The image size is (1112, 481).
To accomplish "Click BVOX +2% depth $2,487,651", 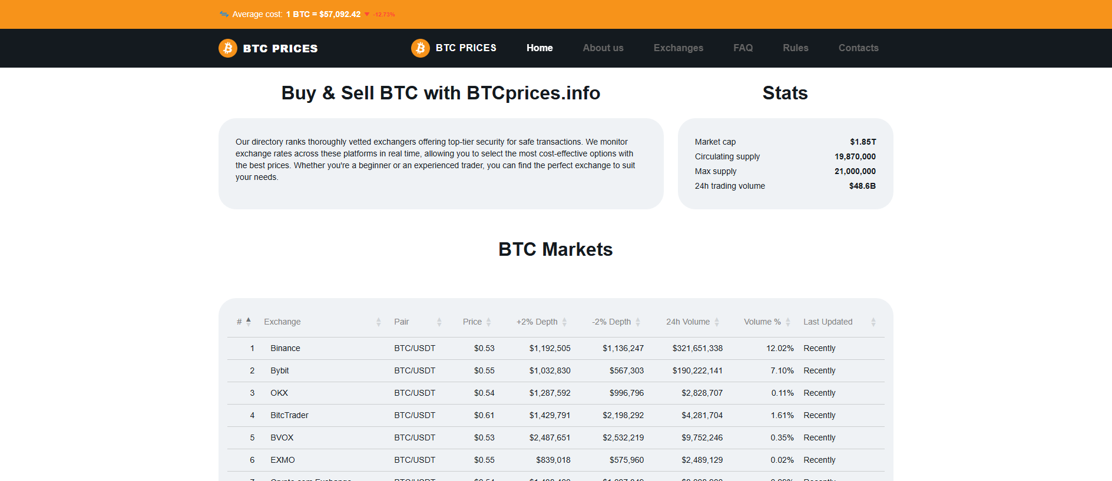I will point(550,437).
